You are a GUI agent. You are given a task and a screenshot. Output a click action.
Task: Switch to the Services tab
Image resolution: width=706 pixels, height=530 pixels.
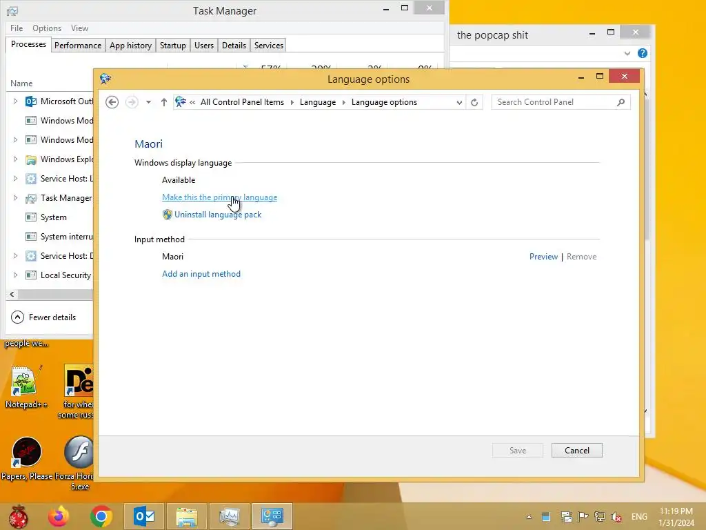point(269,46)
